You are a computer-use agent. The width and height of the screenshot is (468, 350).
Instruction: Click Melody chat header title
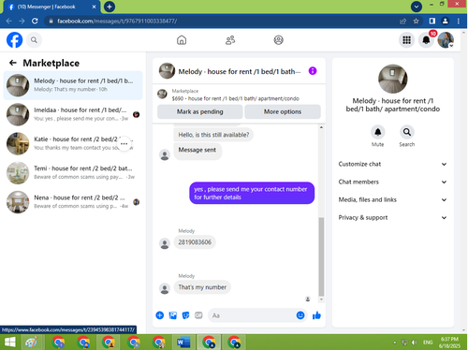(240, 71)
